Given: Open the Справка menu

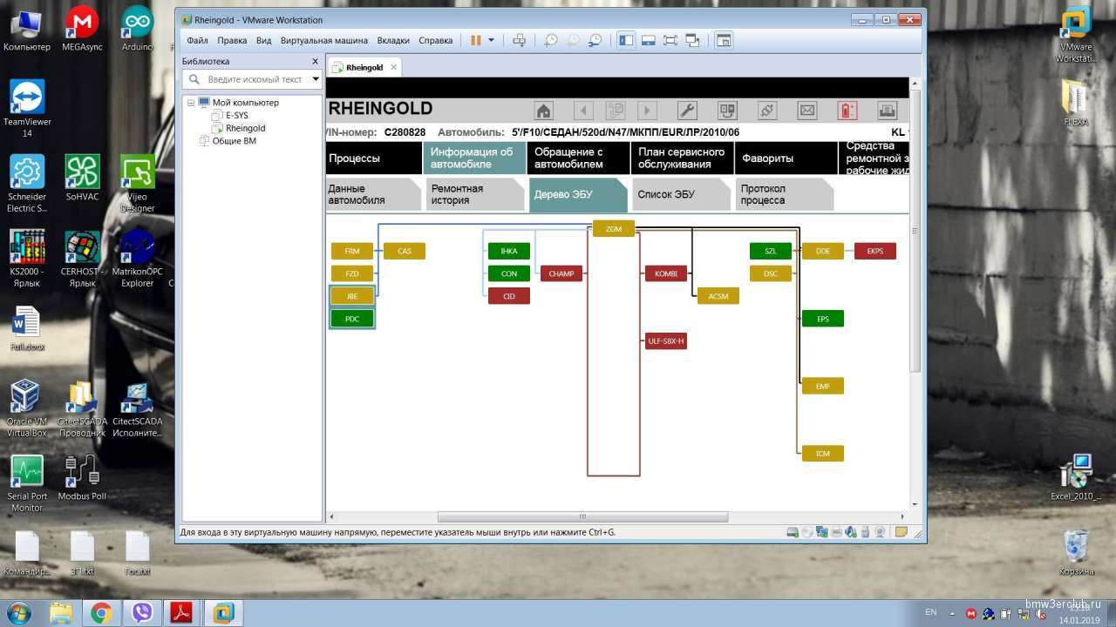Looking at the screenshot, I should click(436, 40).
